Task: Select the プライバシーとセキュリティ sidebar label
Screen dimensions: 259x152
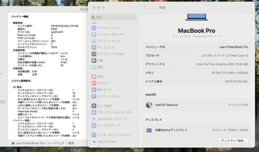Action: pyautogui.click(x=116, y=112)
